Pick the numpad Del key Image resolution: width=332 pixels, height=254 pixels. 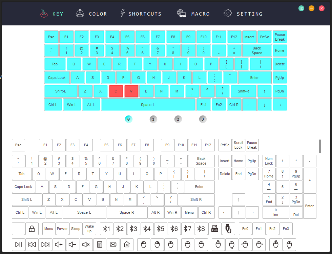click(x=296, y=213)
